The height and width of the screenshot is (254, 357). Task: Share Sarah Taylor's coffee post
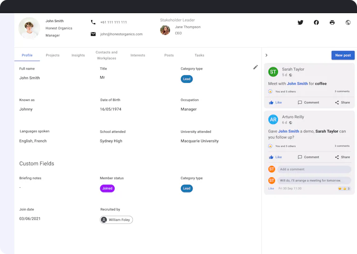tap(342, 102)
